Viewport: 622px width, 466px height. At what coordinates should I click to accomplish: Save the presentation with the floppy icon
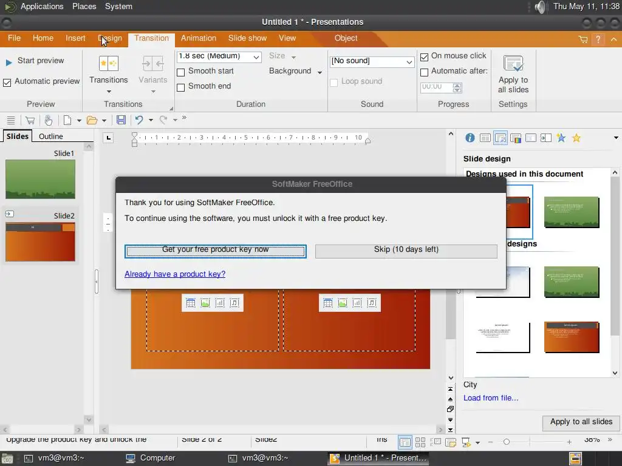coord(121,120)
